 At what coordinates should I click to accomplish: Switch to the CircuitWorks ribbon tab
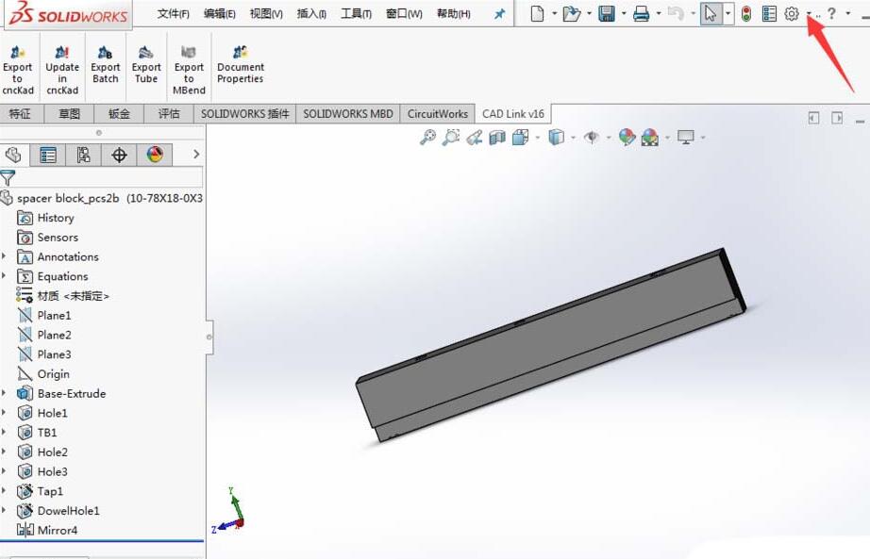point(437,113)
